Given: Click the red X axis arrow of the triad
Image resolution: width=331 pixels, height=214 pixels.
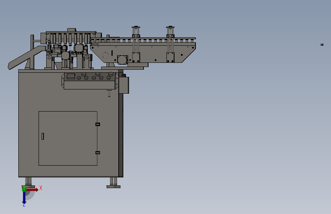Looking at the screenshot, I should coord(32,190).
